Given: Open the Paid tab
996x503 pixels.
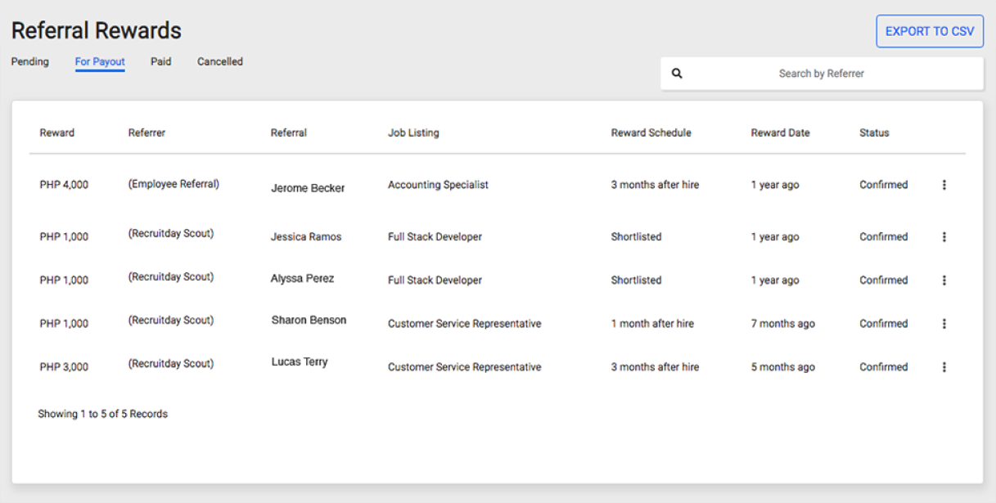Looking at the screenshot, I should [161, 61].
